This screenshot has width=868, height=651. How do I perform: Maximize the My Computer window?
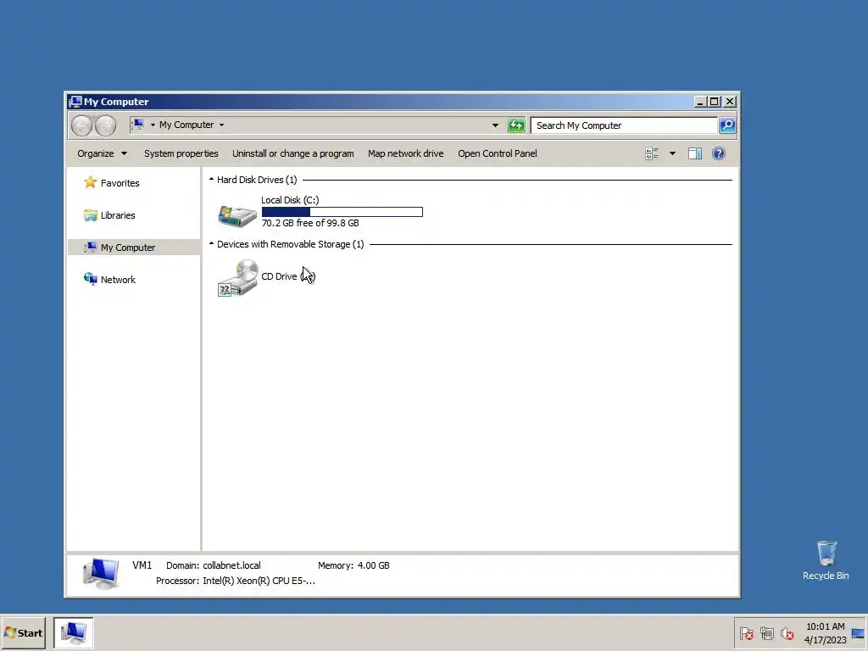[x=714, y=102]
